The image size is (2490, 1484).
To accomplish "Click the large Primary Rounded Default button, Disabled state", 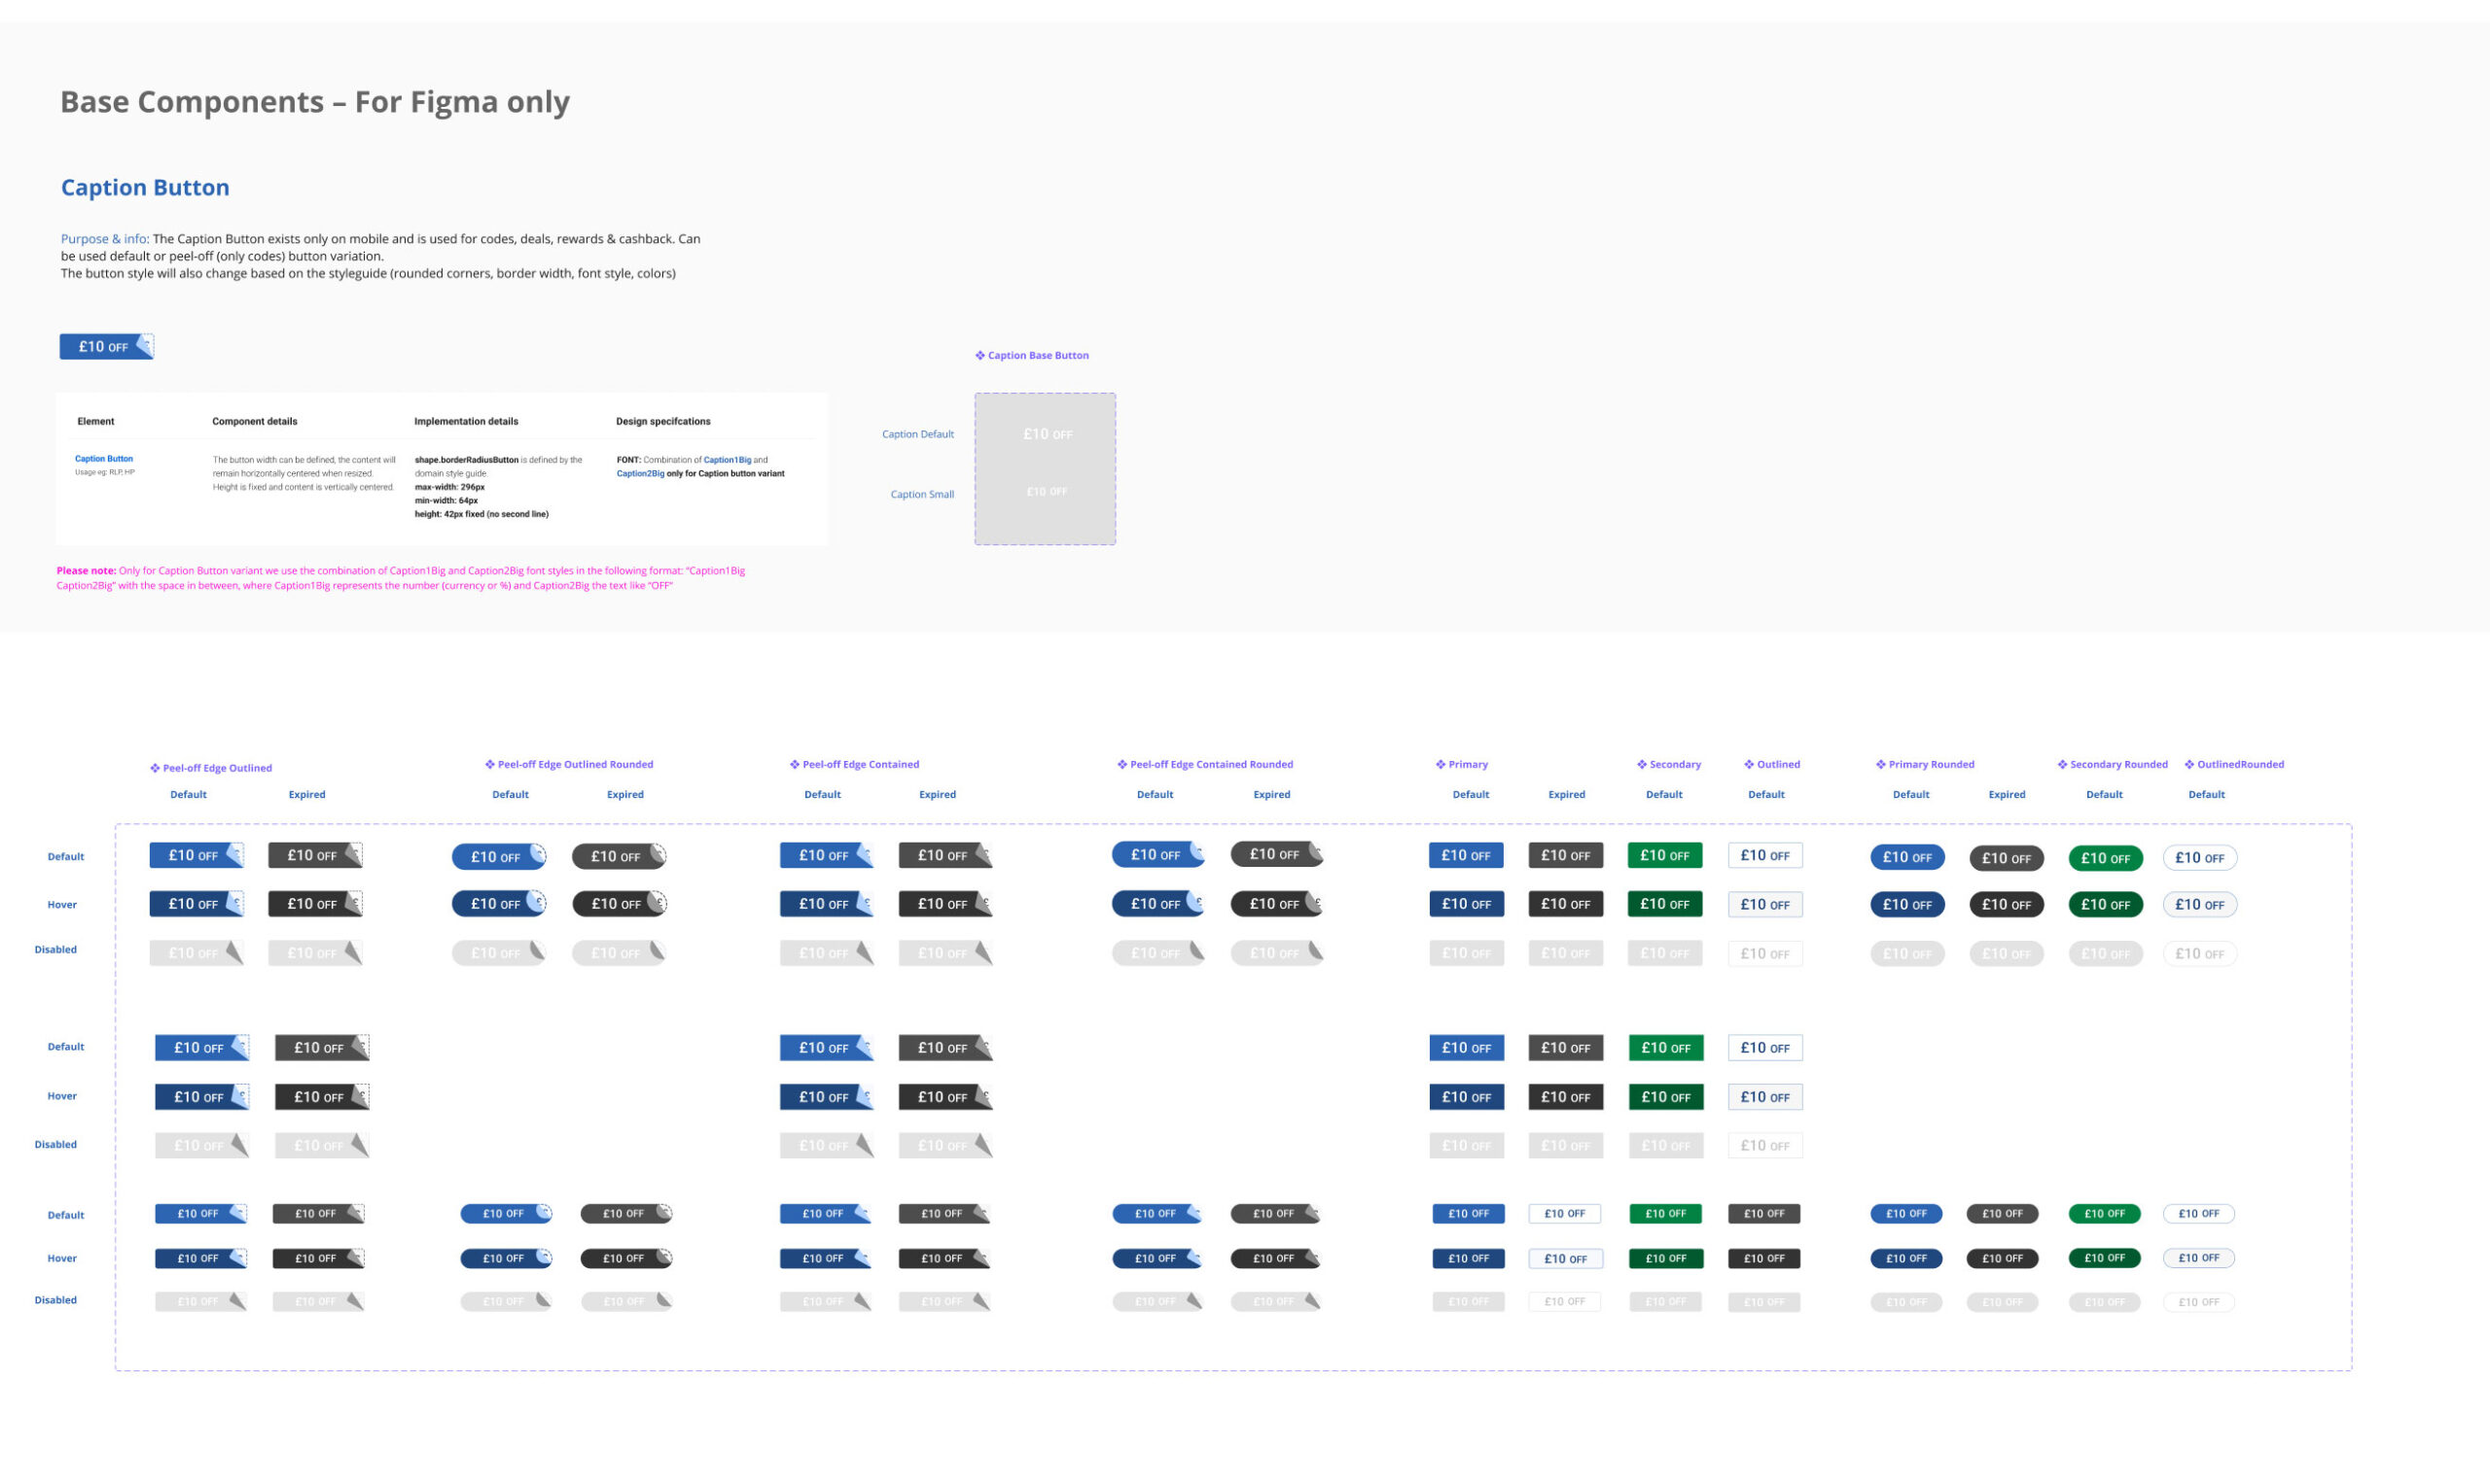I will click(1907, 953).
